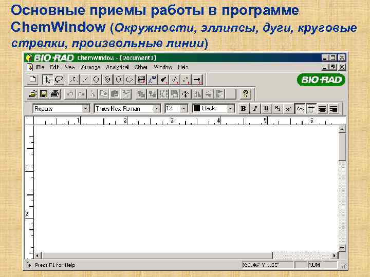Open the Analytical menu
Screen dimensions: 370x277
click(x=117, y=67)
